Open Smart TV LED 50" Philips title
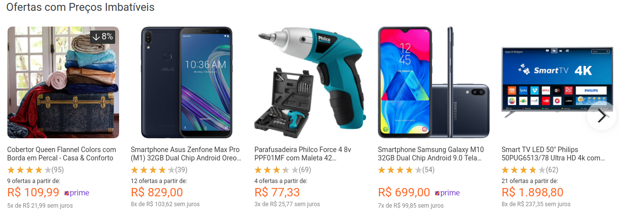623x218 pixels. pyautogui.click(x=553, y=154)
